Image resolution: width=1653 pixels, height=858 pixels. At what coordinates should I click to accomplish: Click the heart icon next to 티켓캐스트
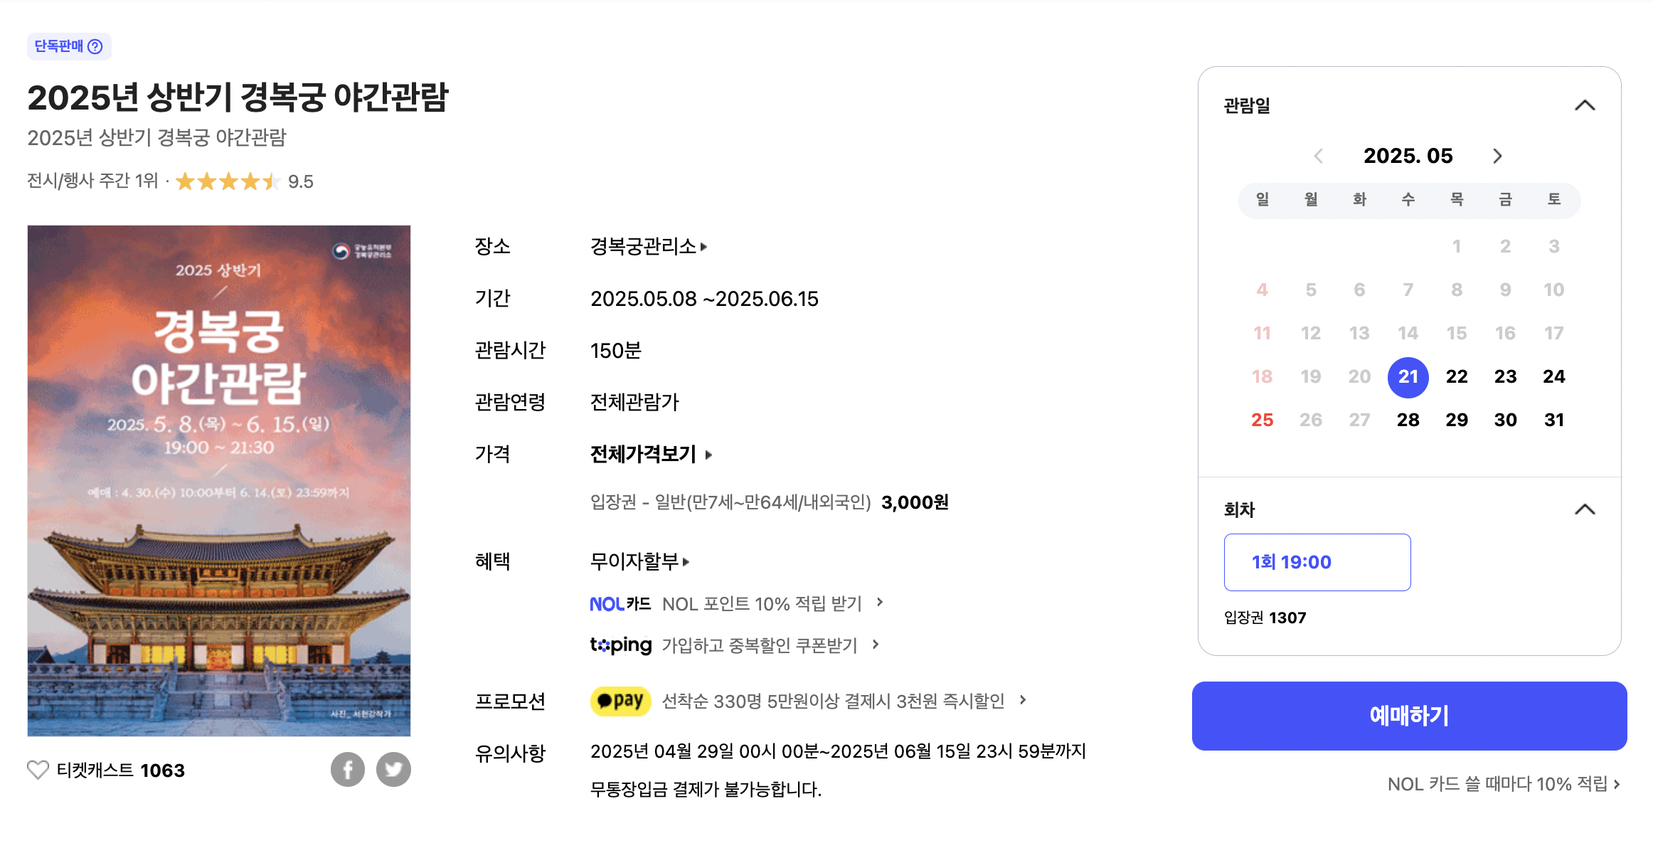[x=38, y=770]
